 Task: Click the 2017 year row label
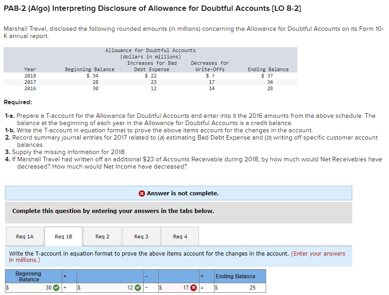coord(30,82)
